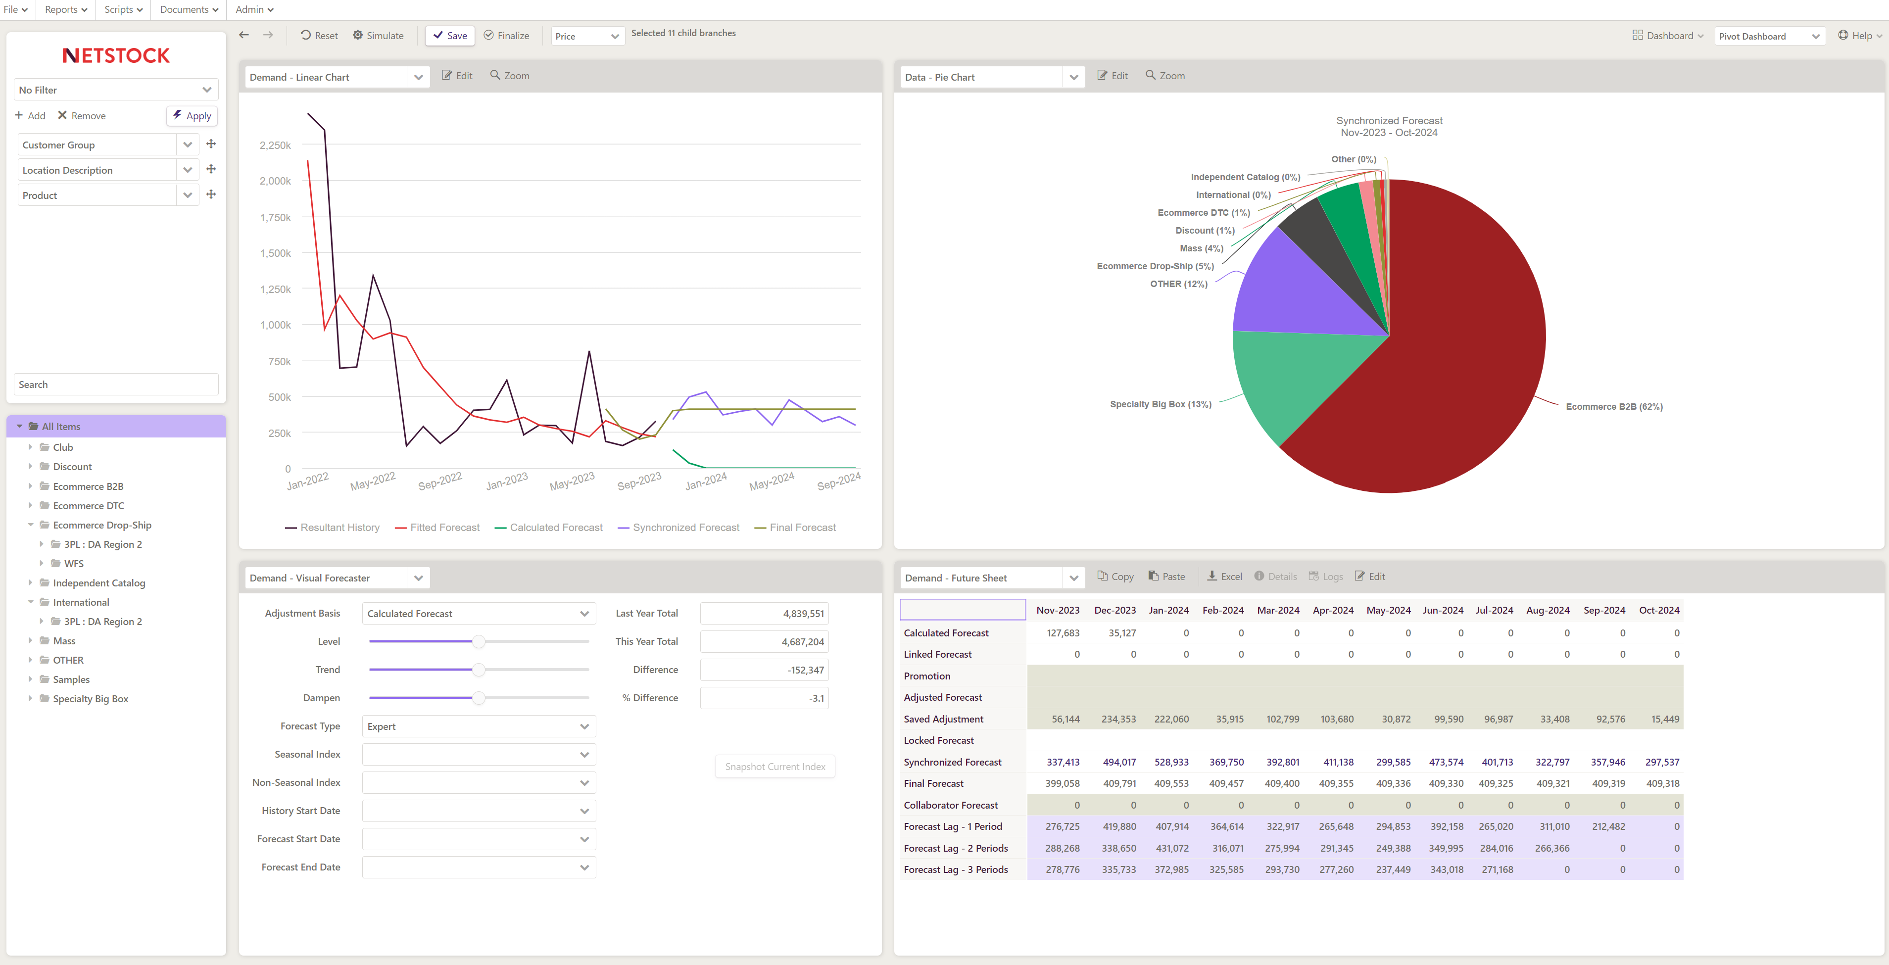Open the Simulate tool
The height and width of the screenshot is (965, 1889).
tap(378, 35)
